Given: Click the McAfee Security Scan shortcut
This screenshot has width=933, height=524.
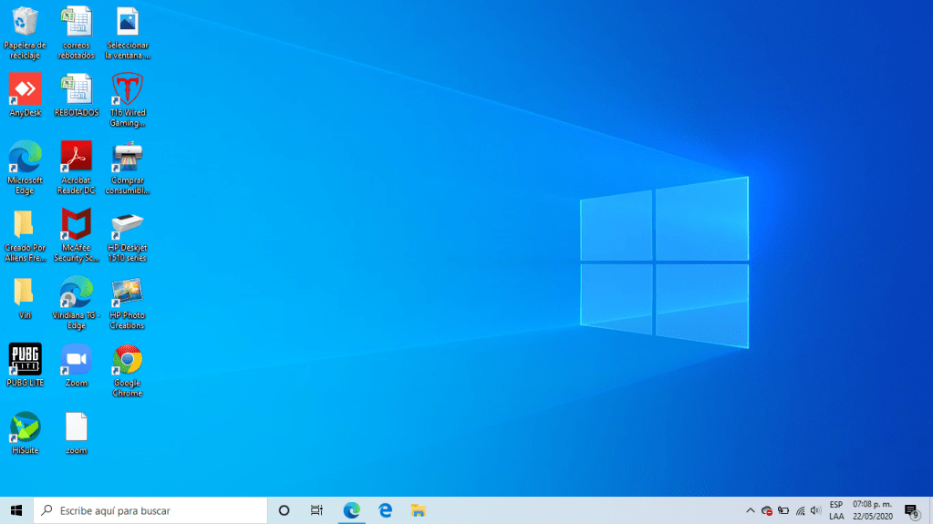Looking at the screenshot, I should [76, 225].
